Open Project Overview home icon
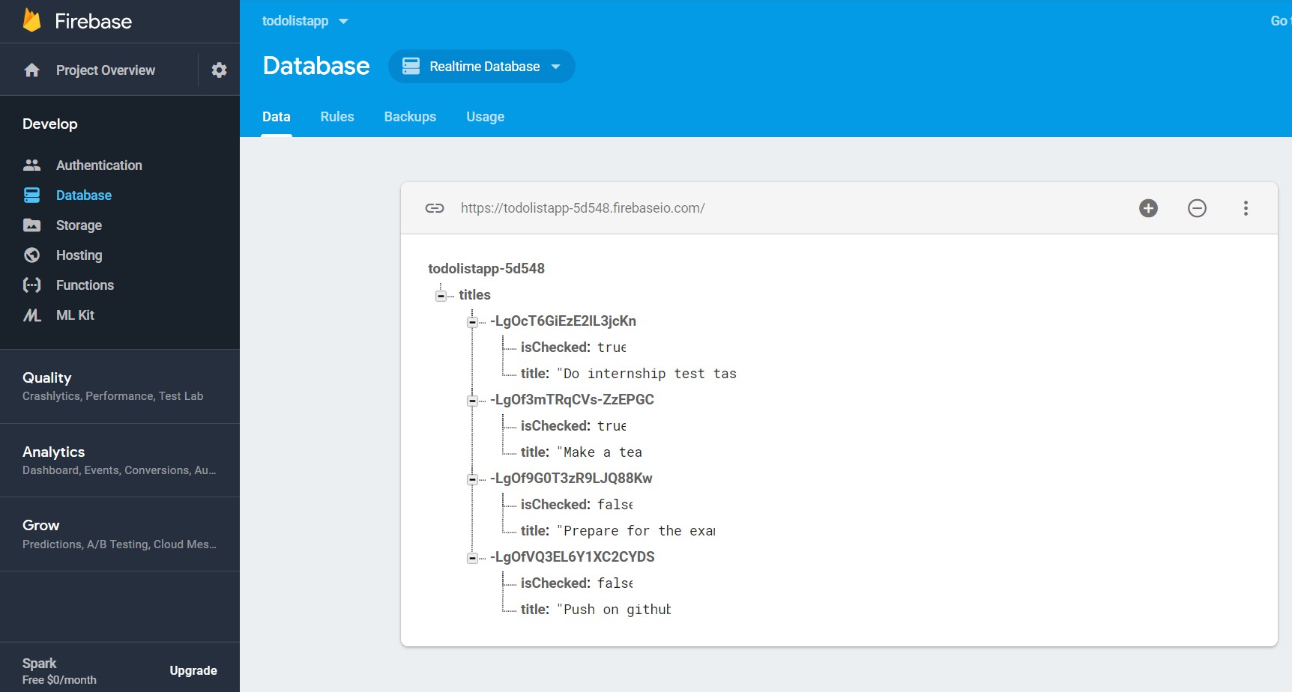Viewport: 1292px width, 692px height. [31, 70]
